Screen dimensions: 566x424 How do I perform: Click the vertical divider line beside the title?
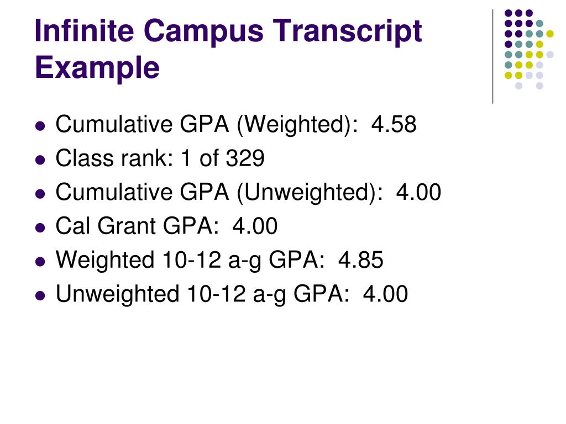click(492, 57)
